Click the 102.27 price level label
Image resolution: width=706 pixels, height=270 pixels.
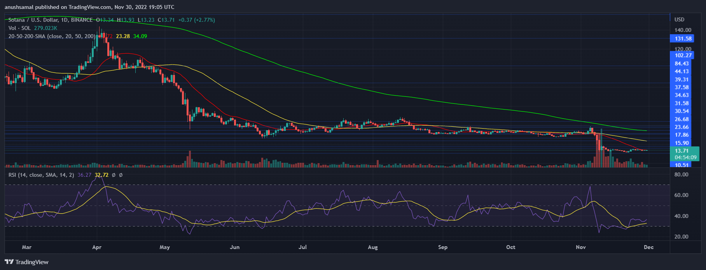point(683,55)
